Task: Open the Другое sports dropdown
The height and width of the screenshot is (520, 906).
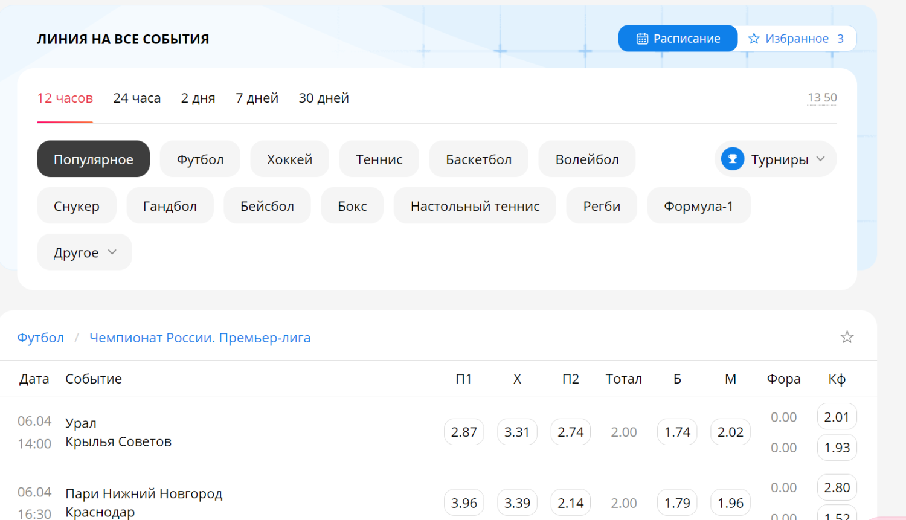Action: pyautogui.click(x=85, y=252)
